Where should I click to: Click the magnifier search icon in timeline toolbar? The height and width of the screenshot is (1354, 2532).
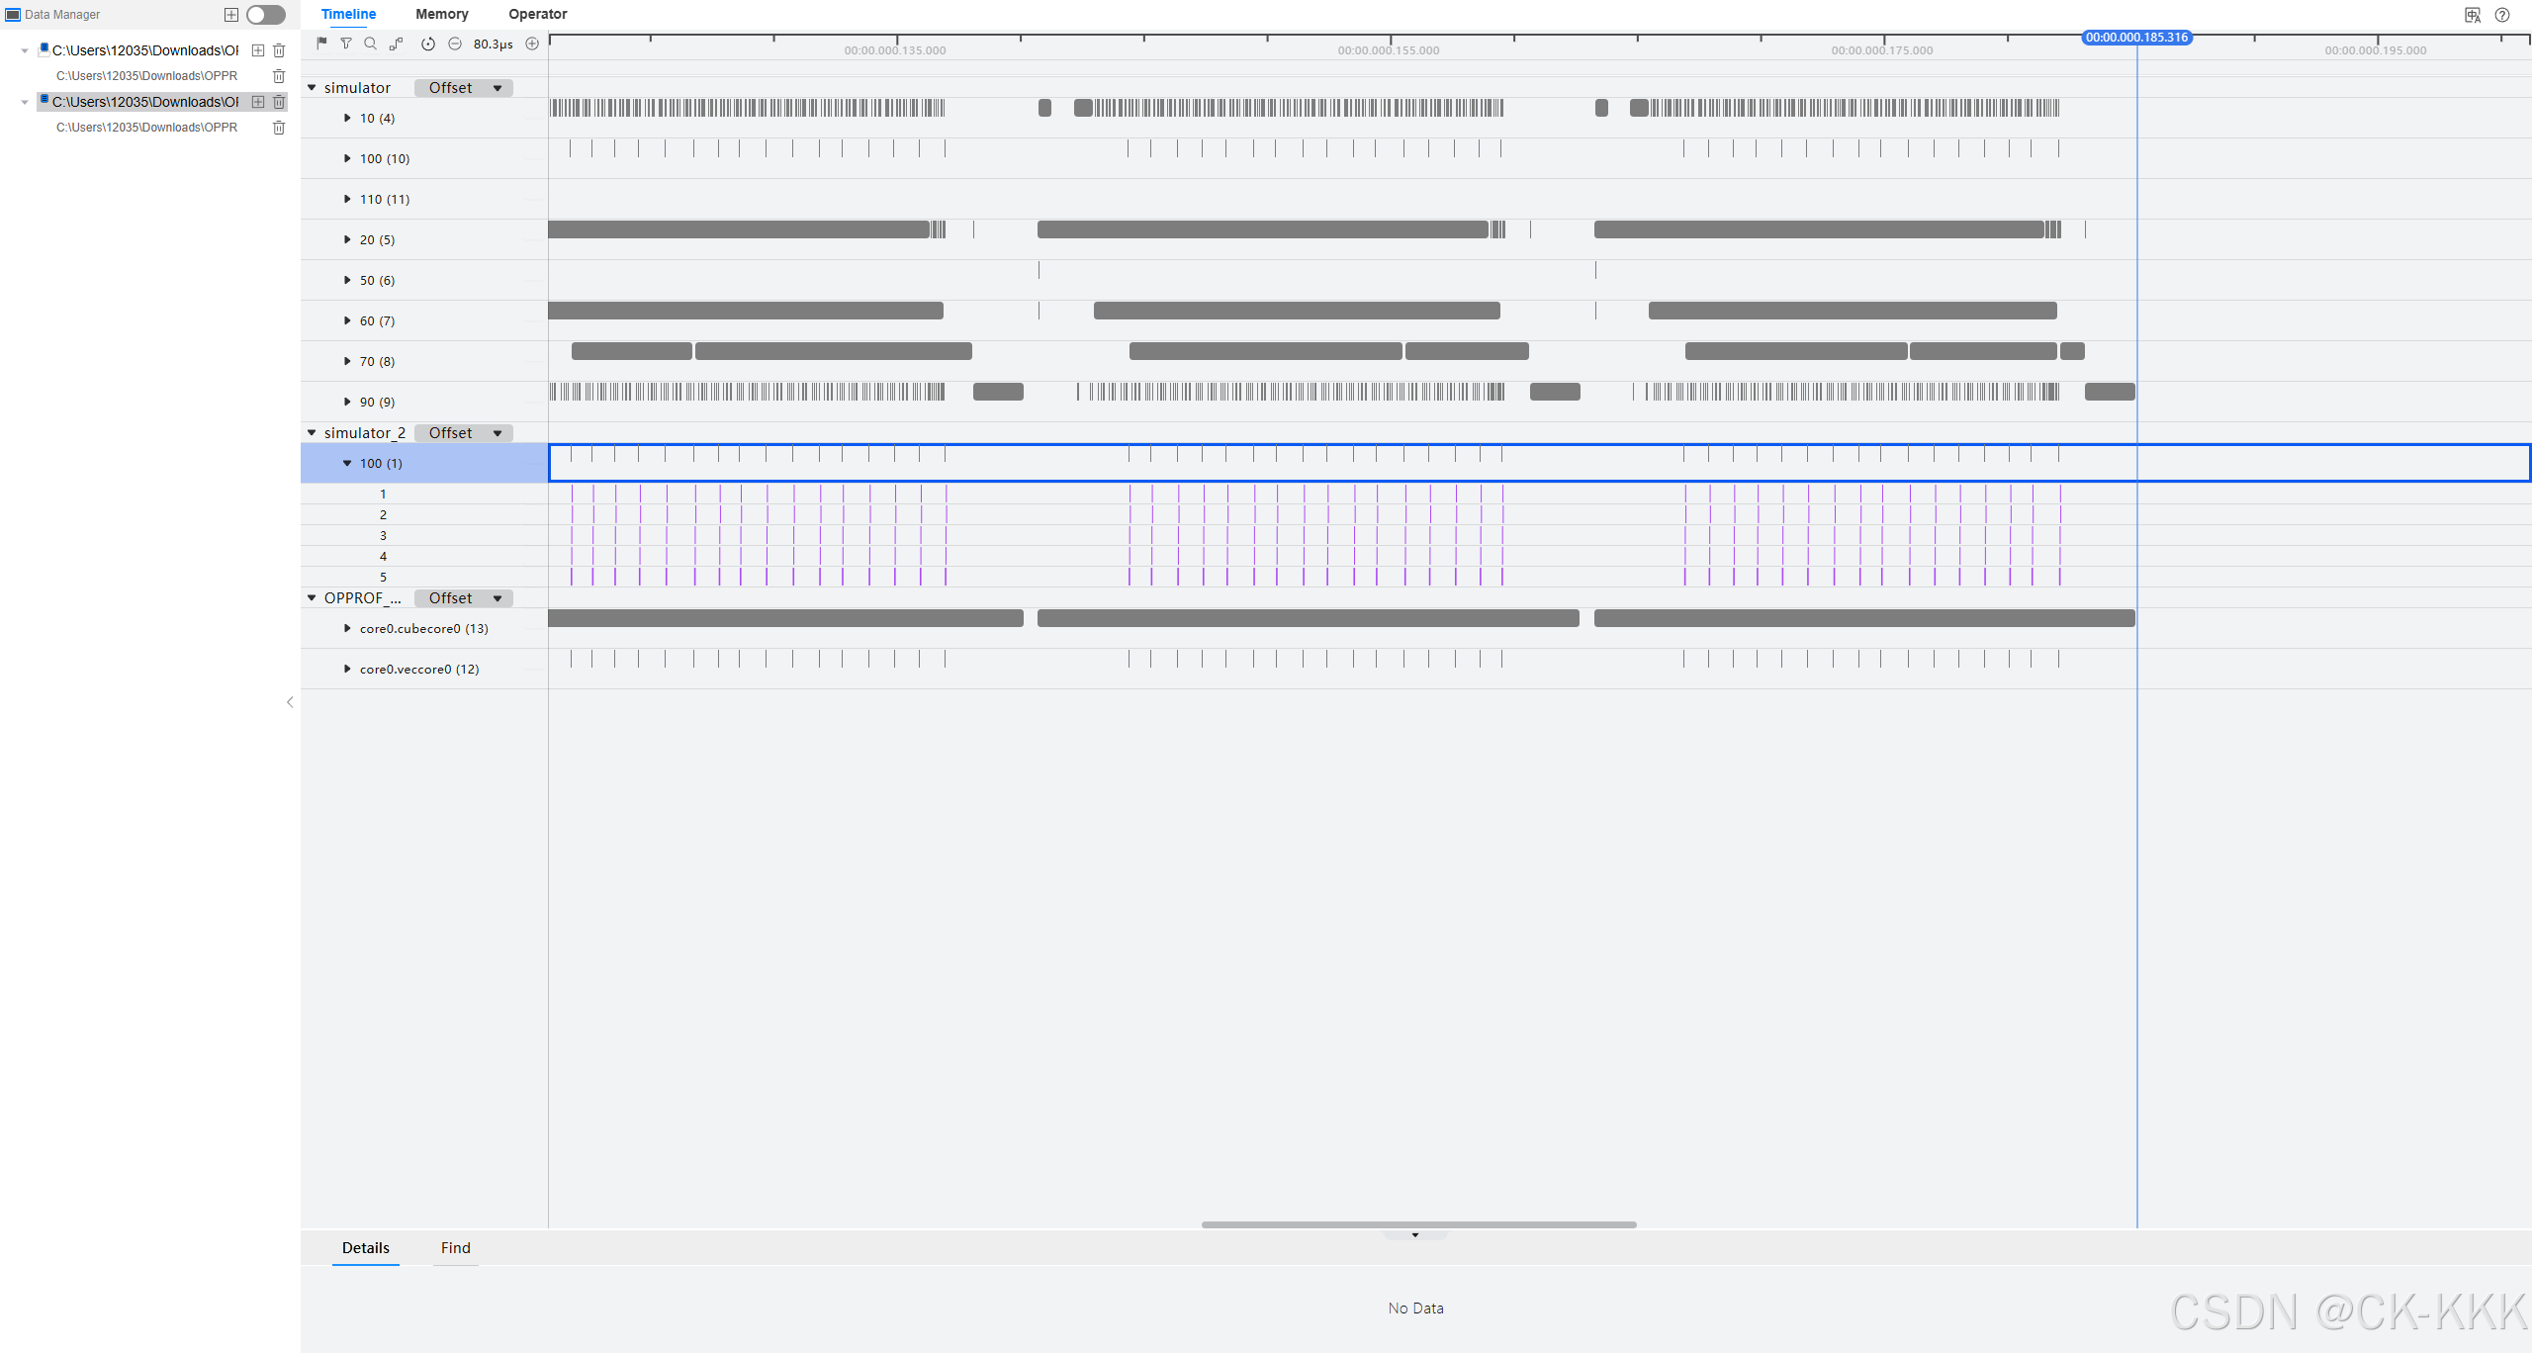click(370, 44)
